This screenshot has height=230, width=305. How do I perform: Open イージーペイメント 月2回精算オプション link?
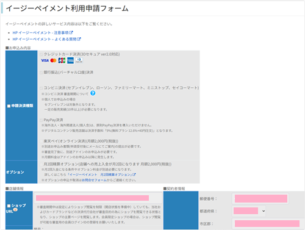point(101,174)
